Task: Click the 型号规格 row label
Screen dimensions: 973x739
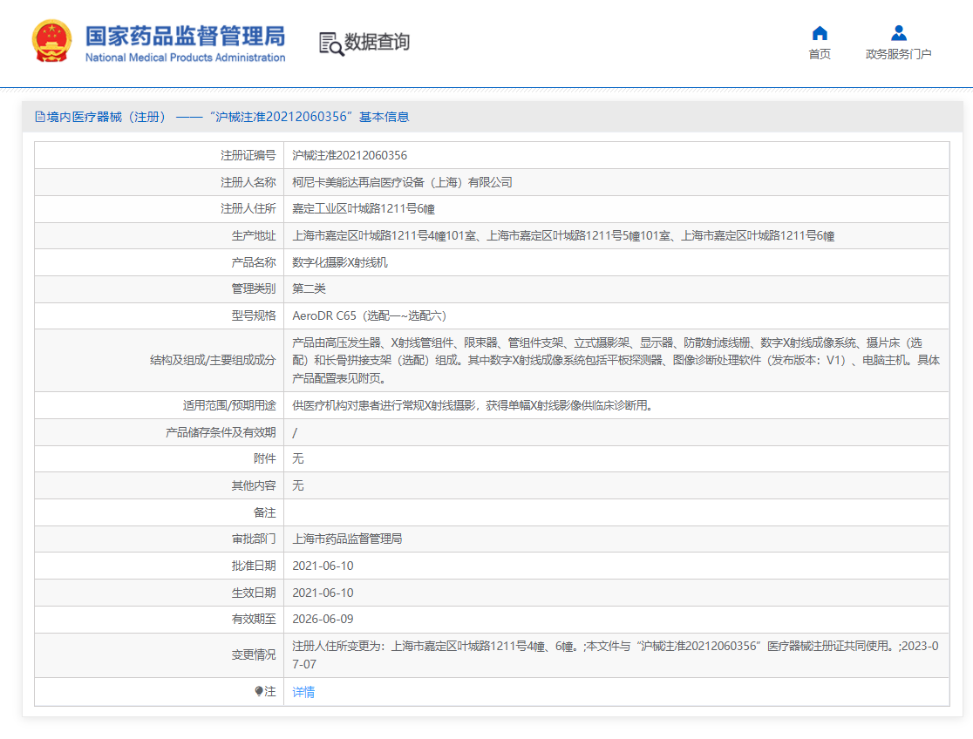Action: click(254, 315)
